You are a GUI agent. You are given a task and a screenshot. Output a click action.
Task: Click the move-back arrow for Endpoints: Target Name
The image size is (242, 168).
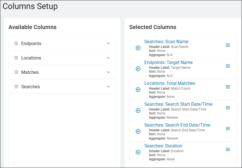pyautogui.click(x=138, y=69)
